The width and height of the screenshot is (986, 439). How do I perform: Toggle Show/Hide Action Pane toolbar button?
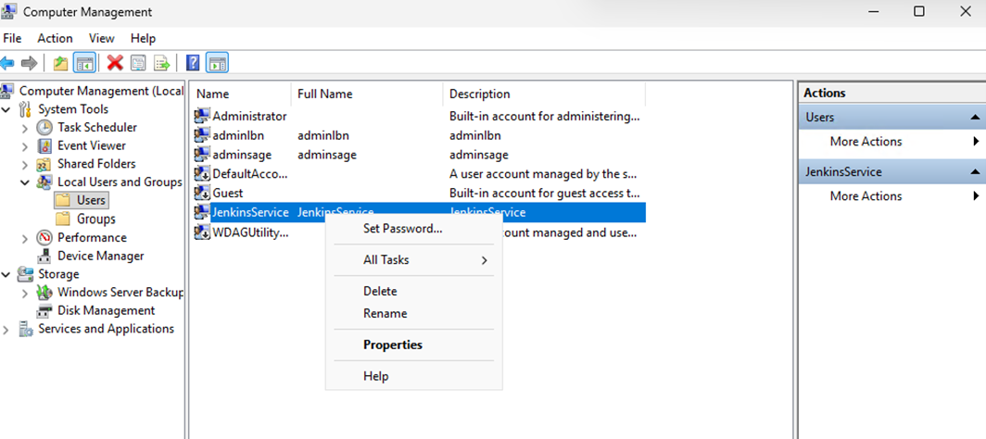click(x=217, y=63)
